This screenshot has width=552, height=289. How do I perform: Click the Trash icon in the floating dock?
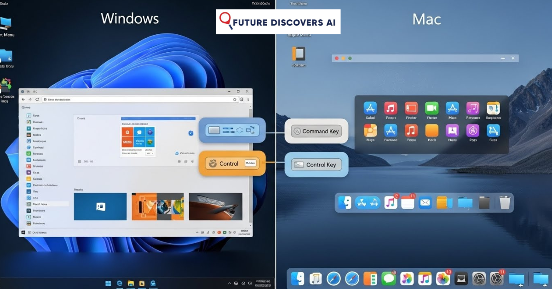[x=505, y=202]
